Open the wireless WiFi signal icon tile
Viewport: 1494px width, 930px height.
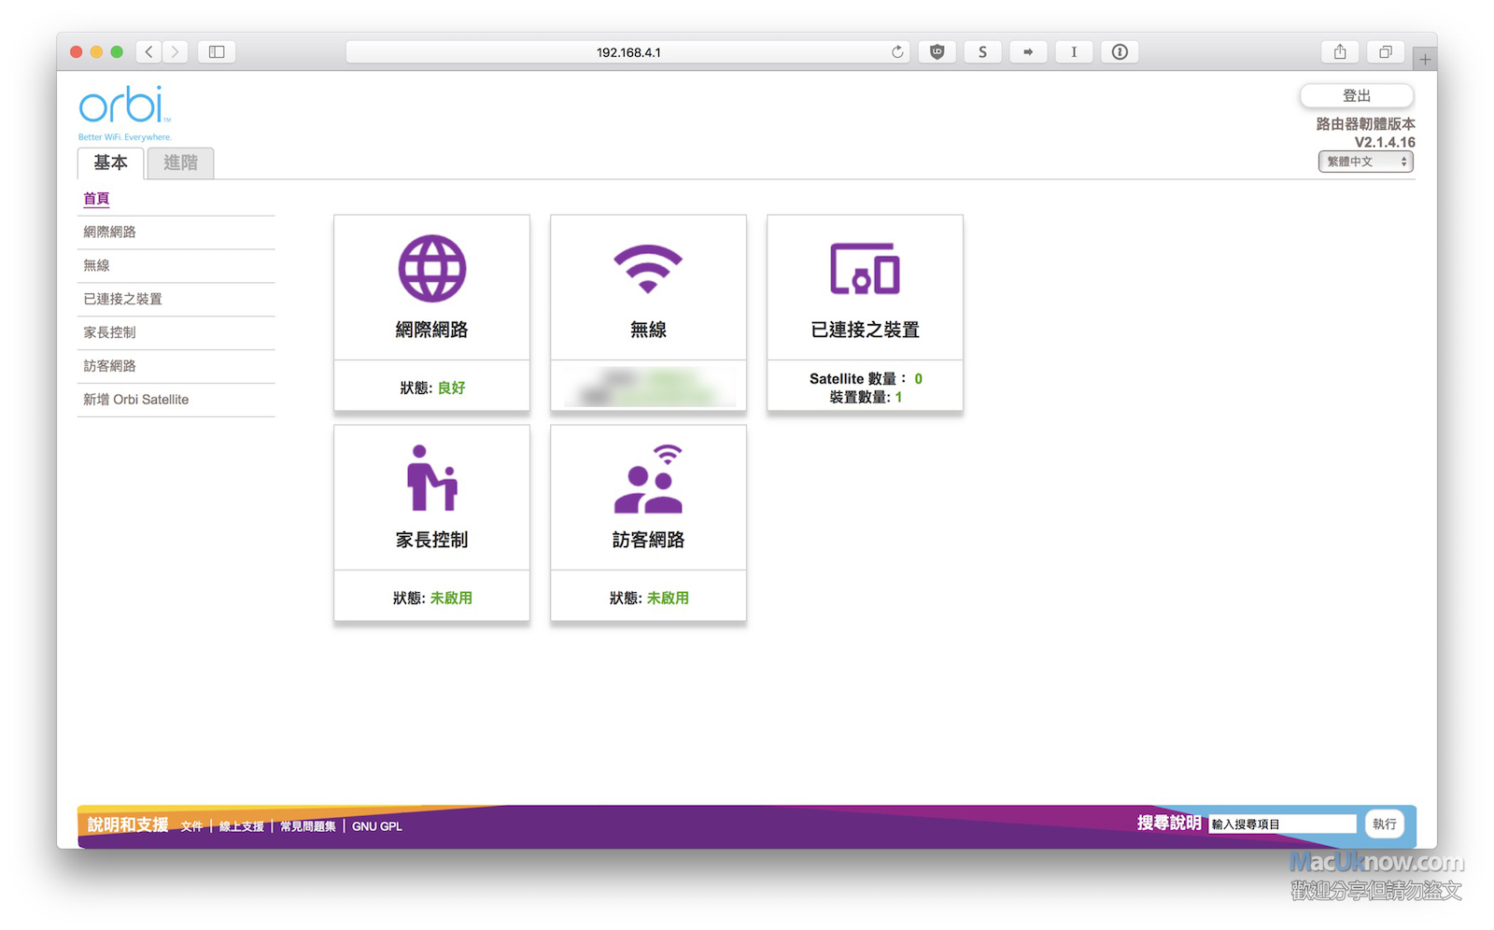coord(648,269)
